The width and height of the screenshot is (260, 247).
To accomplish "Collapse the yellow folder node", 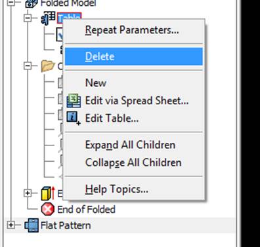I will 28,66.
